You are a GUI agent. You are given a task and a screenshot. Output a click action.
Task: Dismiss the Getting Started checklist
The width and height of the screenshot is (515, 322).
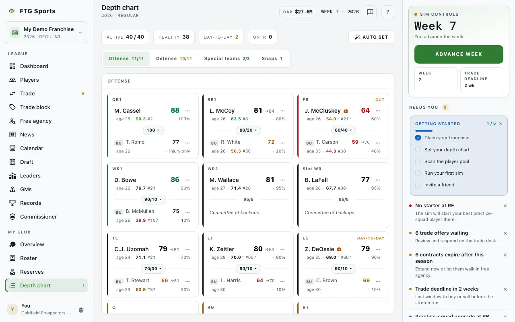tap(501, 124)
